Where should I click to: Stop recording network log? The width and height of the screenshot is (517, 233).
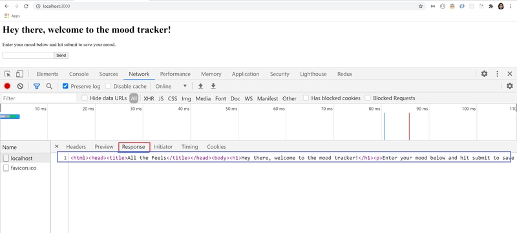point(7,86)
